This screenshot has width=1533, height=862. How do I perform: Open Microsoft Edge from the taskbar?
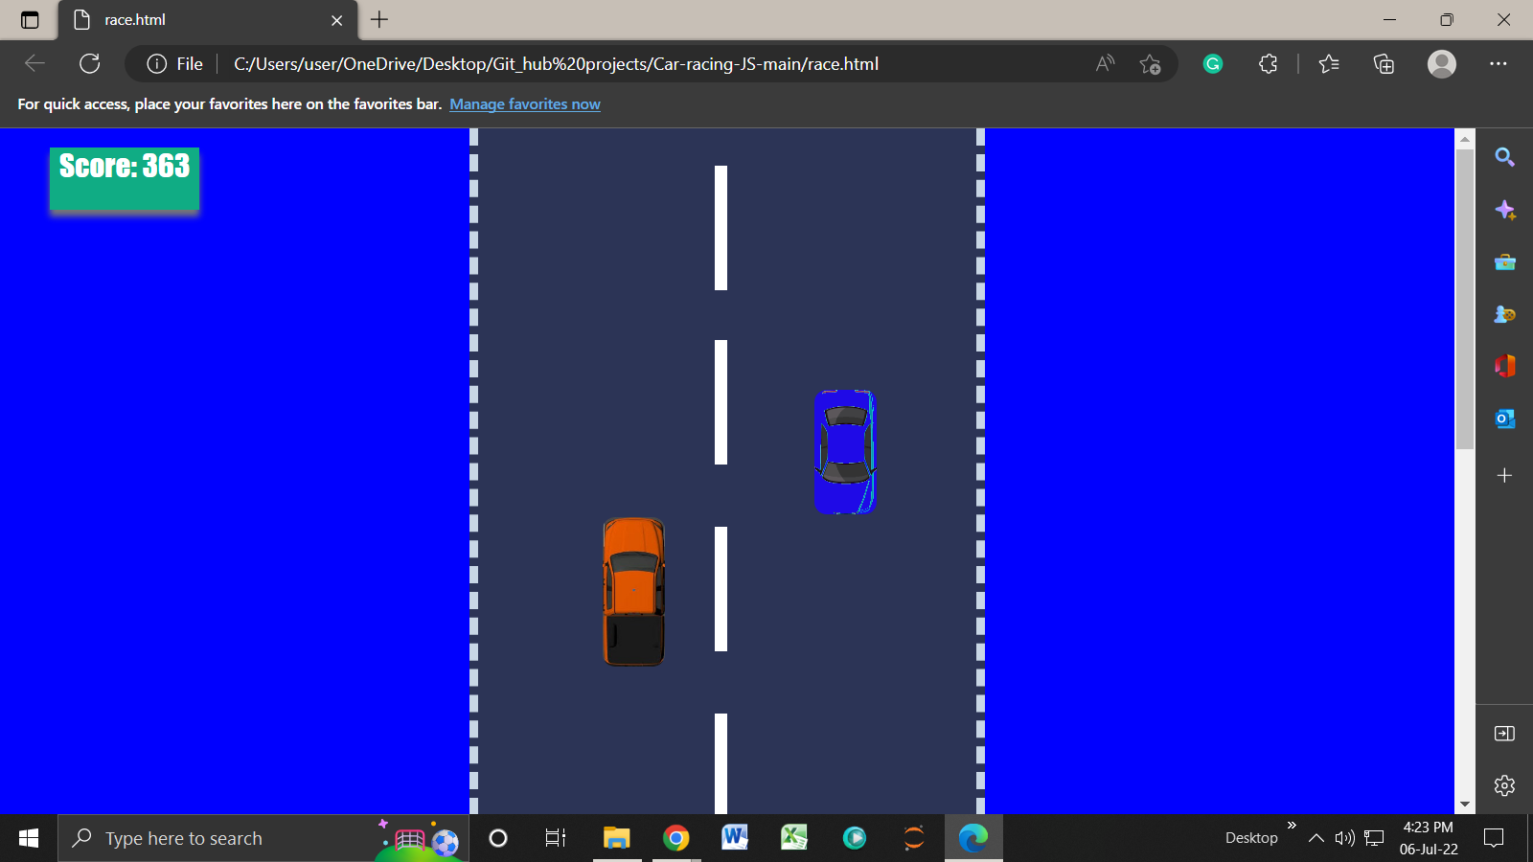973,838
